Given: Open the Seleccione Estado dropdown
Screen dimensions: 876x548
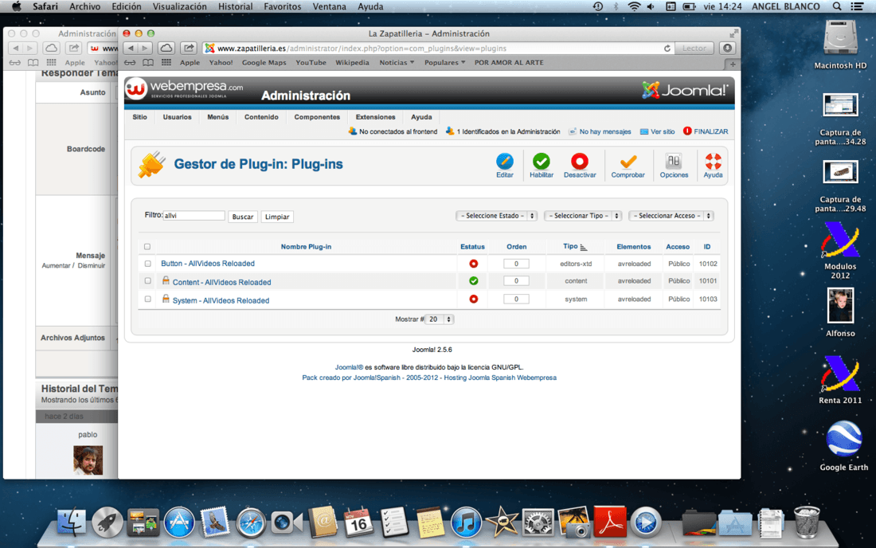Looking at the screenshot, I should (497, 216).
